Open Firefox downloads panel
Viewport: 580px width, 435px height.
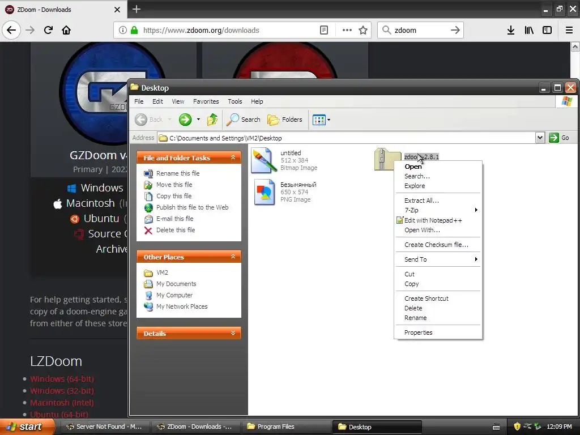[x=510, y=30]
